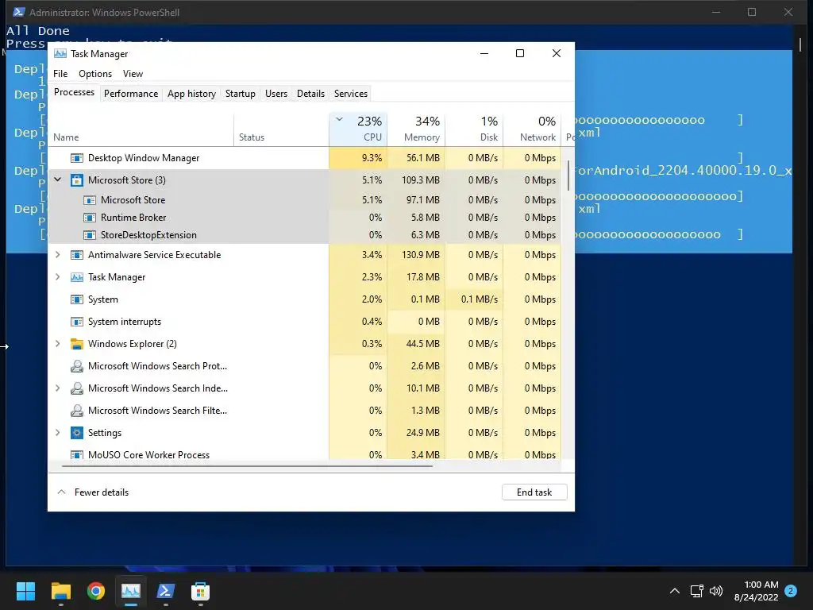813x610 pixels.
Task: Click the Microsoft Store (3) group icon
Action: pyautogui.click(x=77, y=180)
